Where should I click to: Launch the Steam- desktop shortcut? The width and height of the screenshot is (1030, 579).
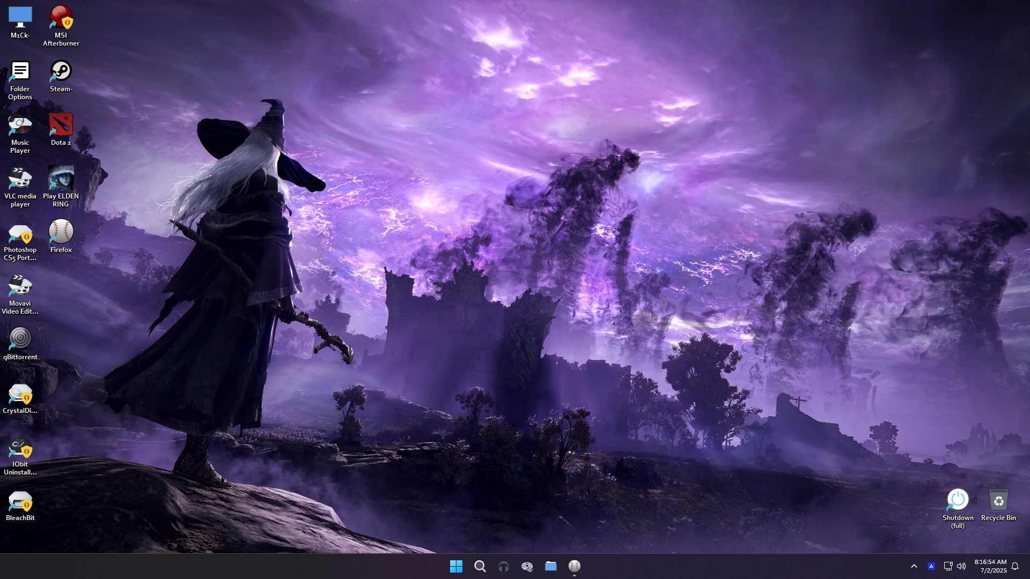point(61,76)
